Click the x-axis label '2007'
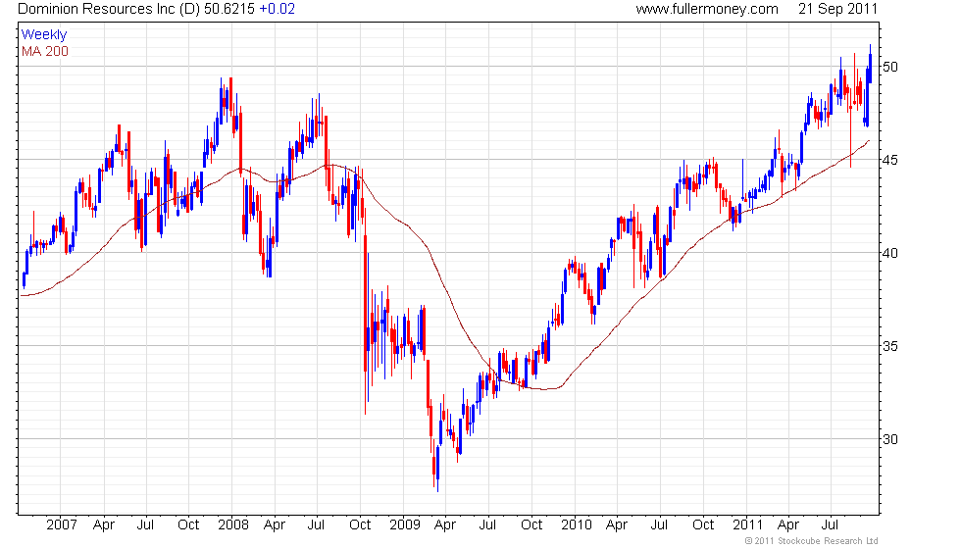Viewport: 961px width, 549px height. [62, 524]
